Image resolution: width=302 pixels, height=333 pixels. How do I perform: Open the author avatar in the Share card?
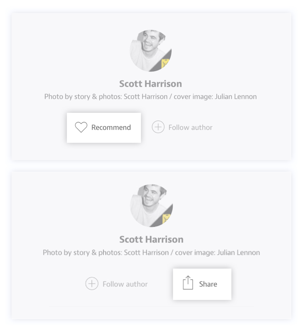(152, 206)
